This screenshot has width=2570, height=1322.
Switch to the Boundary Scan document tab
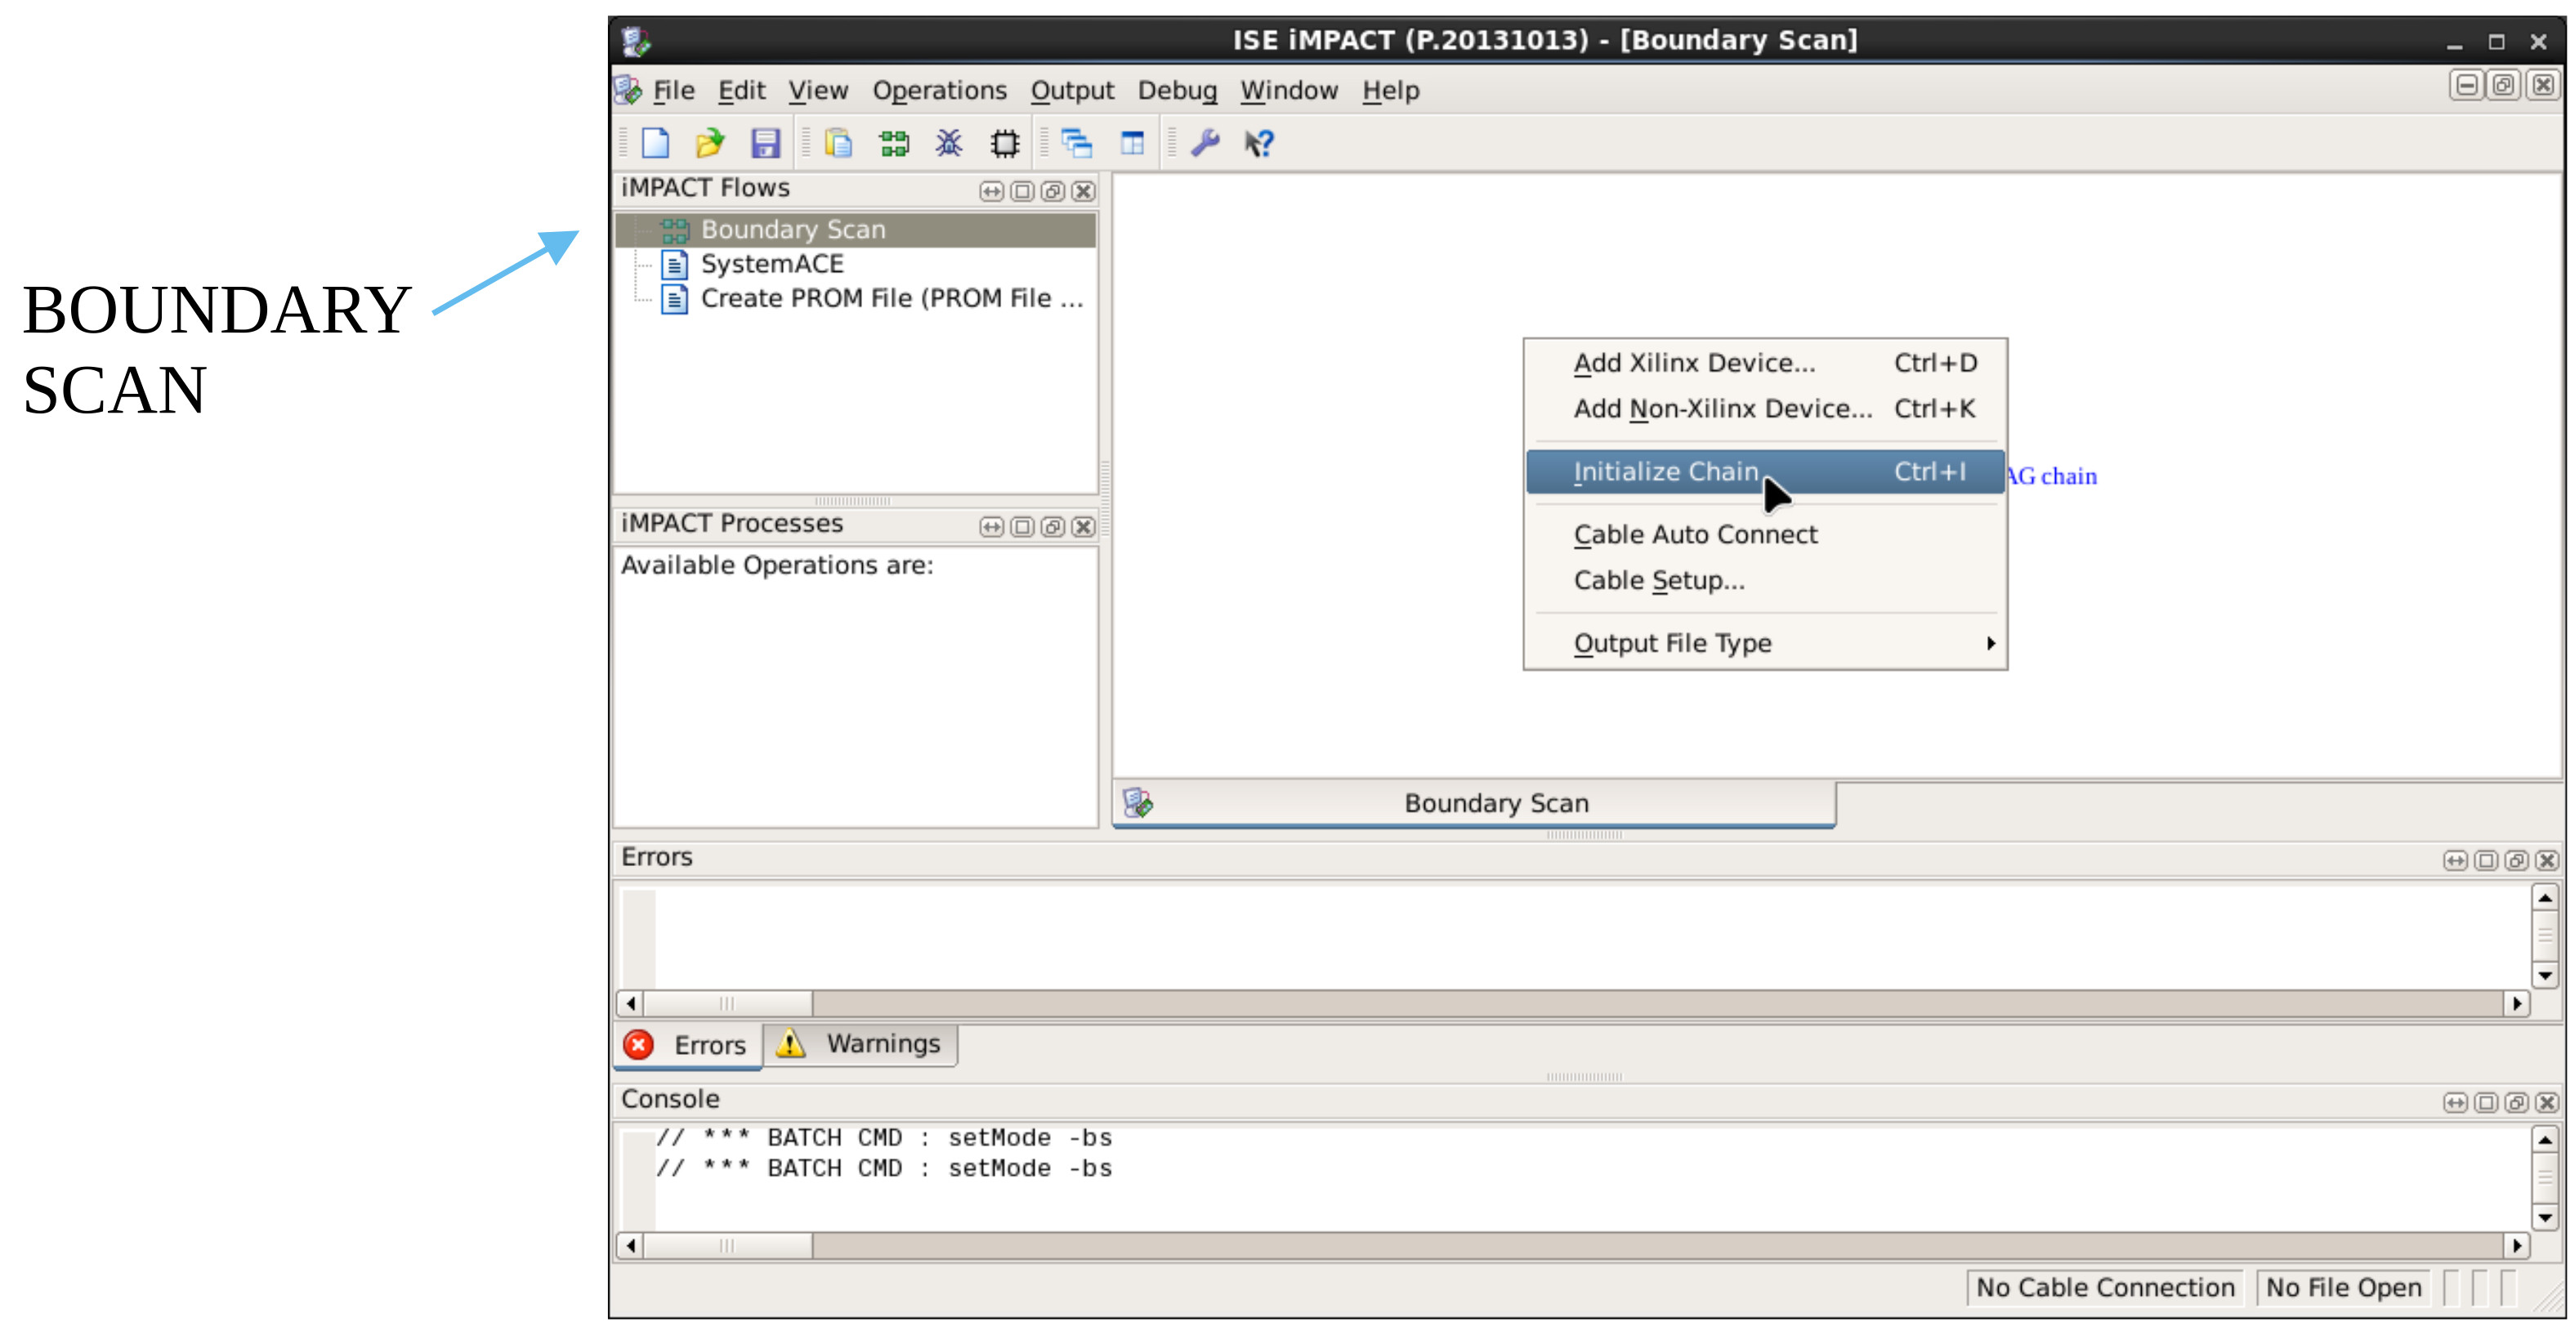click(1473, 804)
